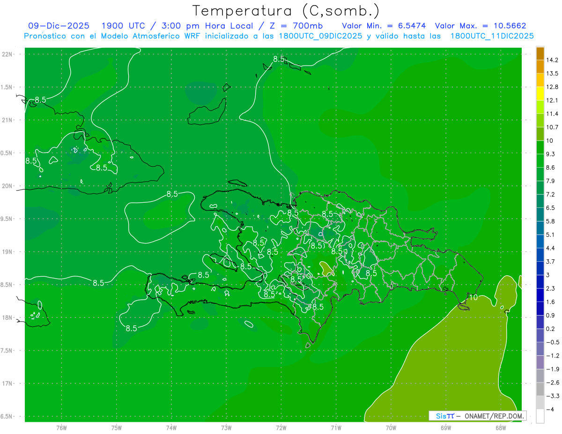The width and height of the screenshot is (562, 434).
Task: Click the '73W' longitude axis label
Action: coord(226,427)
